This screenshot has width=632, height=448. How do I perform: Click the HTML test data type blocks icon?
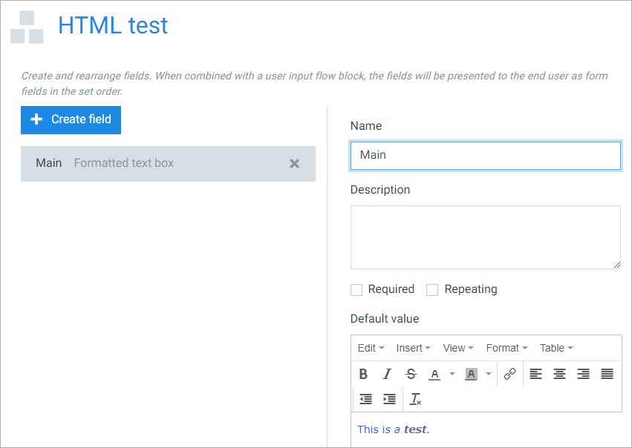[x=27, y=27]
